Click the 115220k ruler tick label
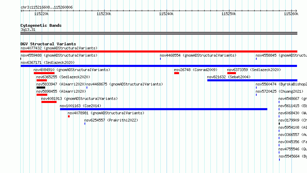Viewport: 307px width, 173px height. click(41, 14)
